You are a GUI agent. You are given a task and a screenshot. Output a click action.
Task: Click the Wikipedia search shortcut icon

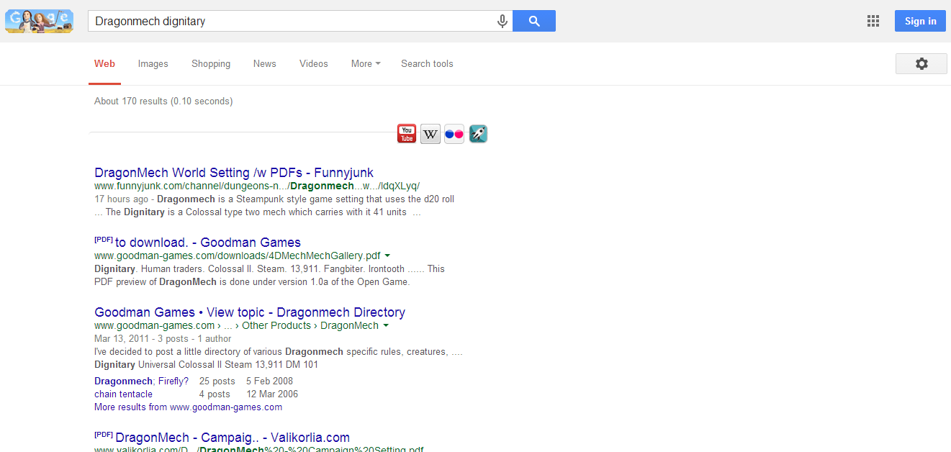[x=431, y=134]
